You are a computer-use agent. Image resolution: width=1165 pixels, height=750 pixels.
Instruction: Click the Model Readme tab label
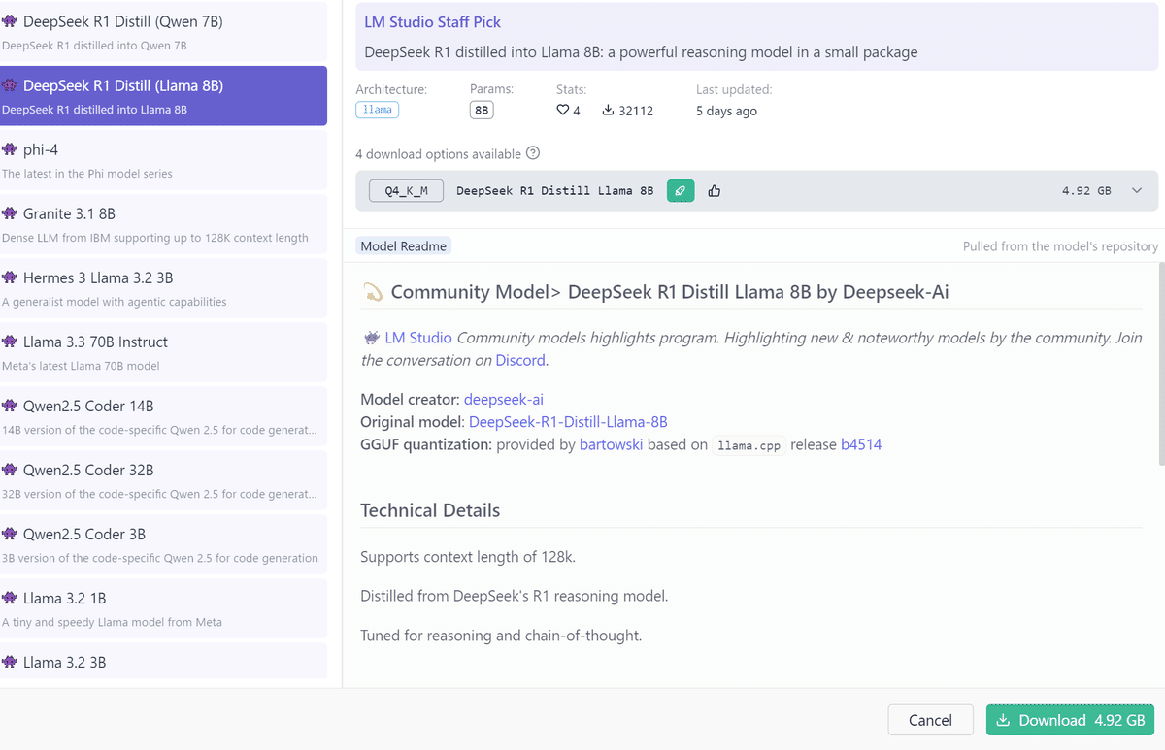[x=404, y=246]
